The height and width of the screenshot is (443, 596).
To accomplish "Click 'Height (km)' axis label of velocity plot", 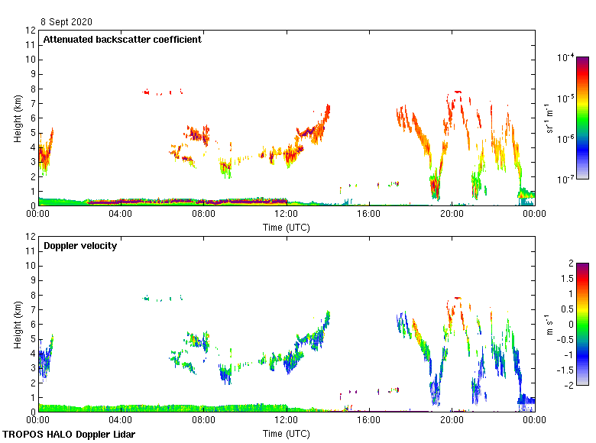I will click(x=17, y=324).
